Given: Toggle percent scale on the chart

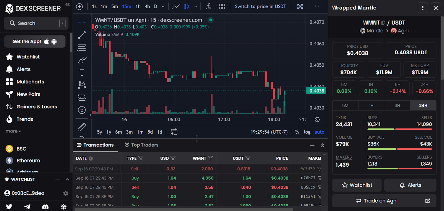Looking at the screenshot, I should (297, 132).
